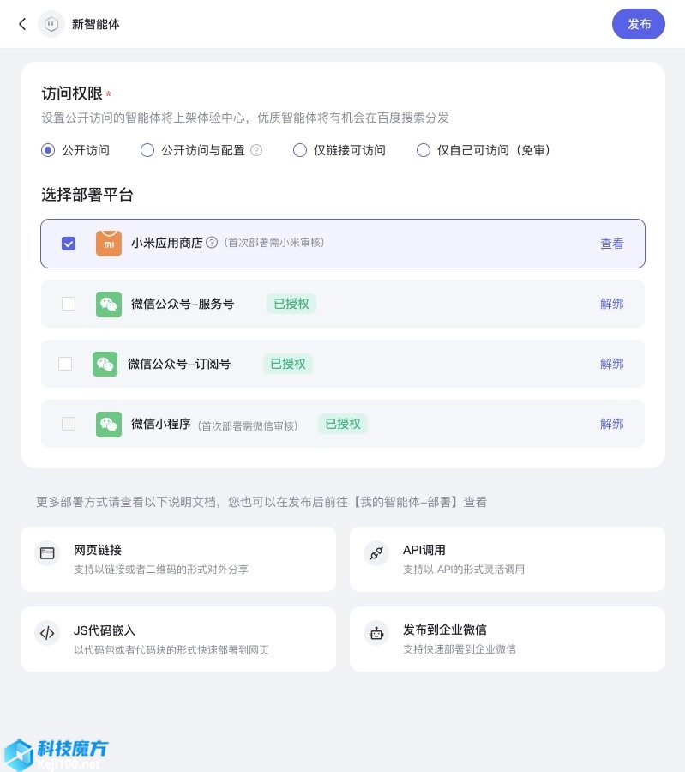This screenshot has width=685, height=772.
Task: Check the 微信公众号–服务号 checkbox
Action: pos(69,304)
